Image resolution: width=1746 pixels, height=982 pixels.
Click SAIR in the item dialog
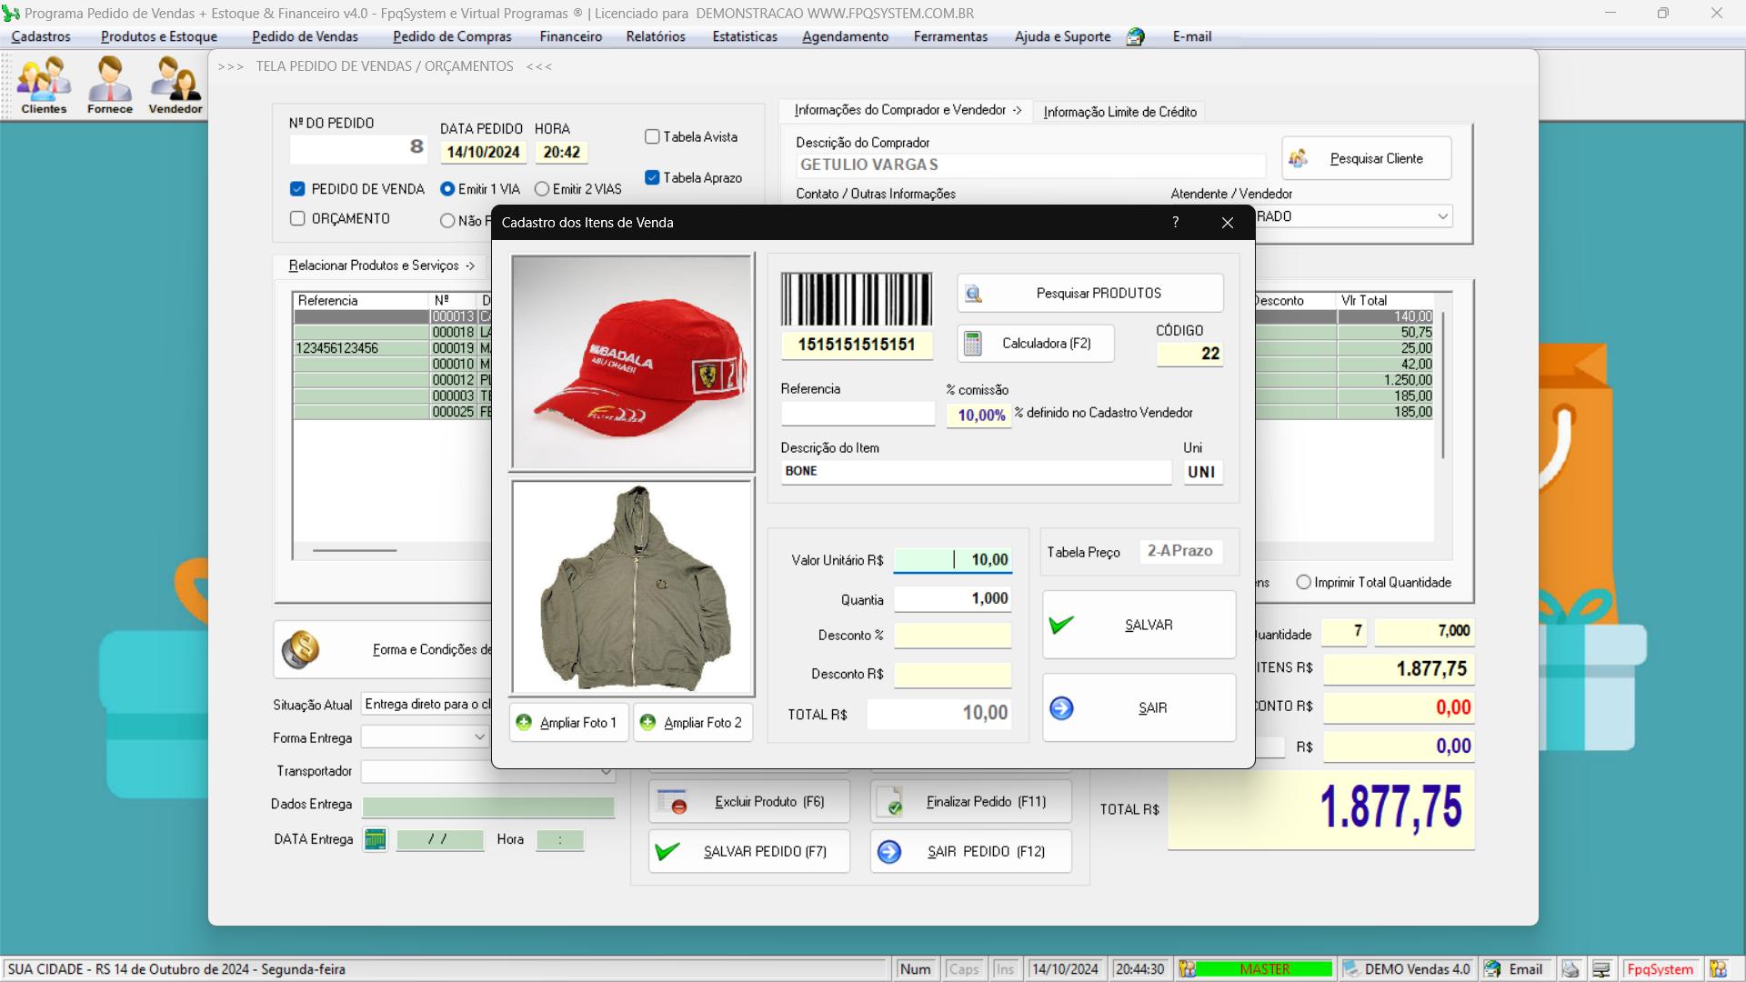click(x=1139, y=707)
